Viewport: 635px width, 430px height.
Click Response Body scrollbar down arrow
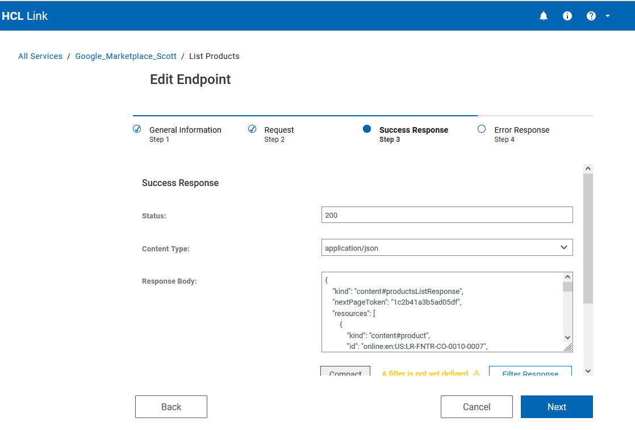(x=567, y=338)
